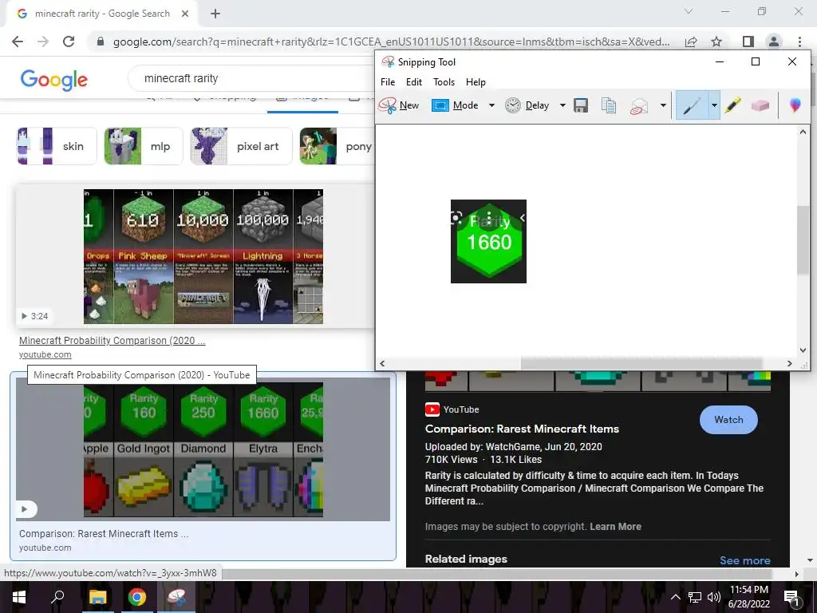Click Snipping Tool horizontal scrollbar thumb
This screenshot has width=817, height=613.
click(641, 363)
